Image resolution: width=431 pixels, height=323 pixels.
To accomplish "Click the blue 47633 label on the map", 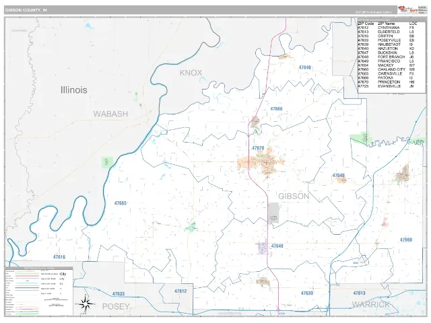I will [119, 294].
